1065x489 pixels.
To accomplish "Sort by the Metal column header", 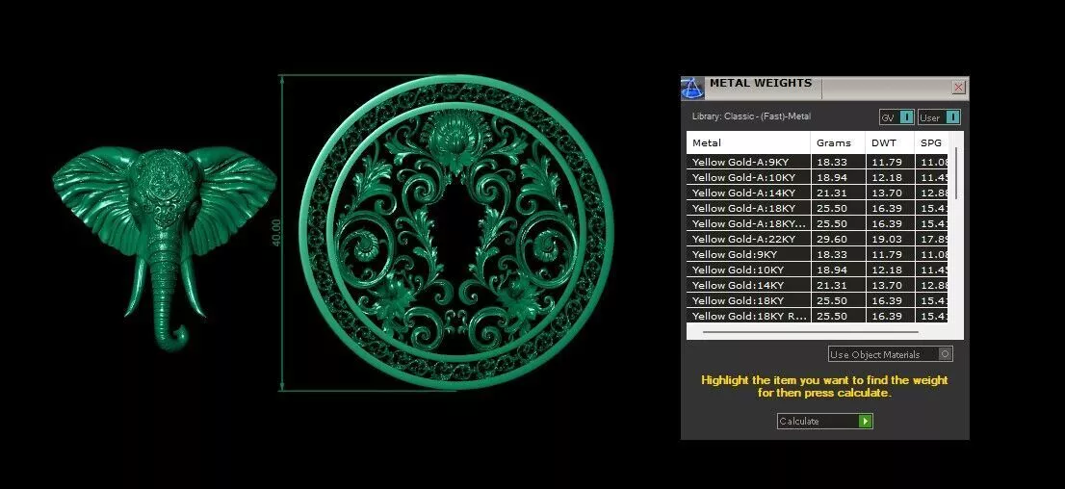I will click(748, 142).
